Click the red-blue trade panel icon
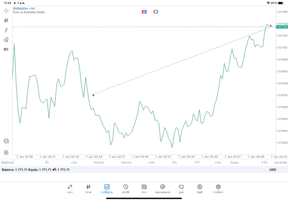Viewport: 288px width, 201px height. [144, 11]
